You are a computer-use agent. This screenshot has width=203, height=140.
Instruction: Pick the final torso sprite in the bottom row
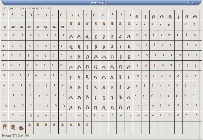pyautogui.click(x=87, y=125)
